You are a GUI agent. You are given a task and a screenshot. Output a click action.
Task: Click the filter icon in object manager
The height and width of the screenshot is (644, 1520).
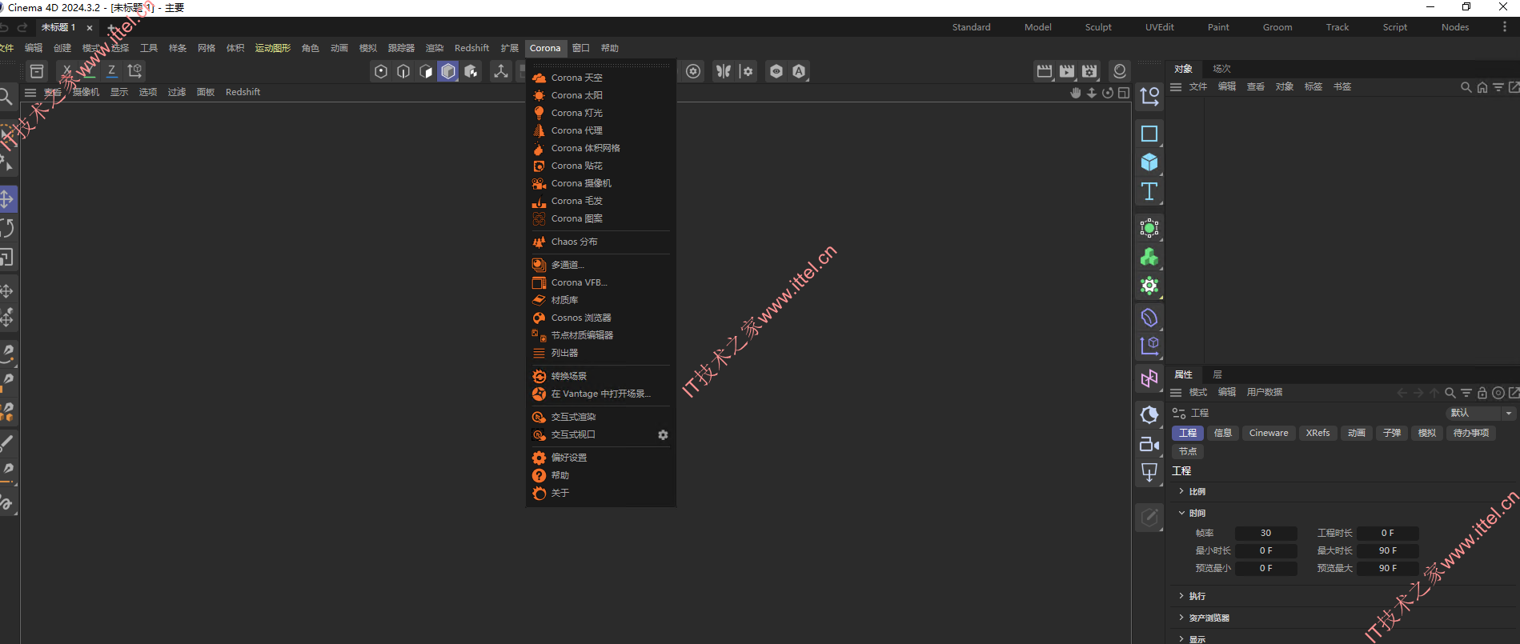coord(1498,87)
